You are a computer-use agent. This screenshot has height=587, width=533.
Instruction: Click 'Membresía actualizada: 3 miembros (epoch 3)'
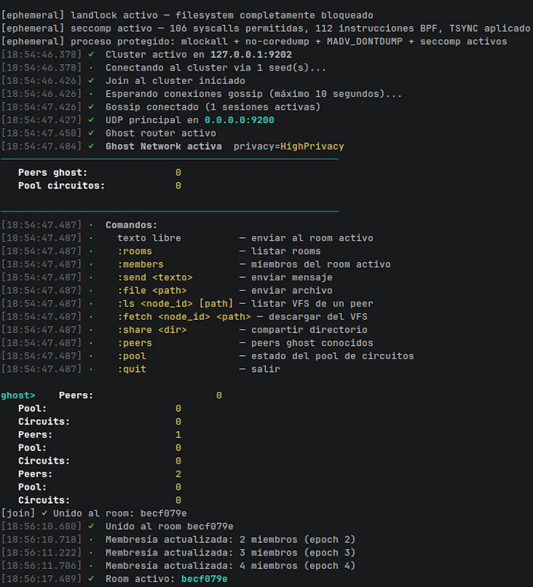(x=231, y=552)
